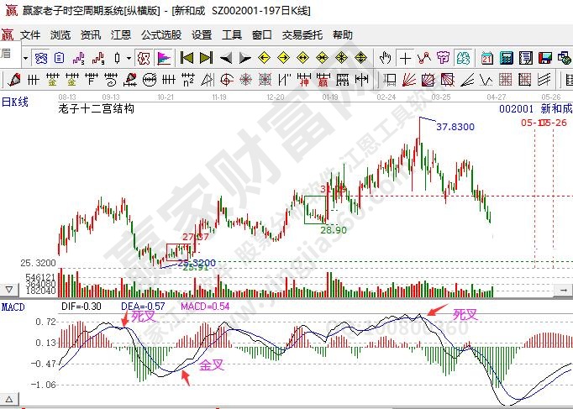The height and width of the screenshot is (409, 573).
Task: Toggle the candlestick chart type button
Action: pyautogui.click(x=117, y=58)
